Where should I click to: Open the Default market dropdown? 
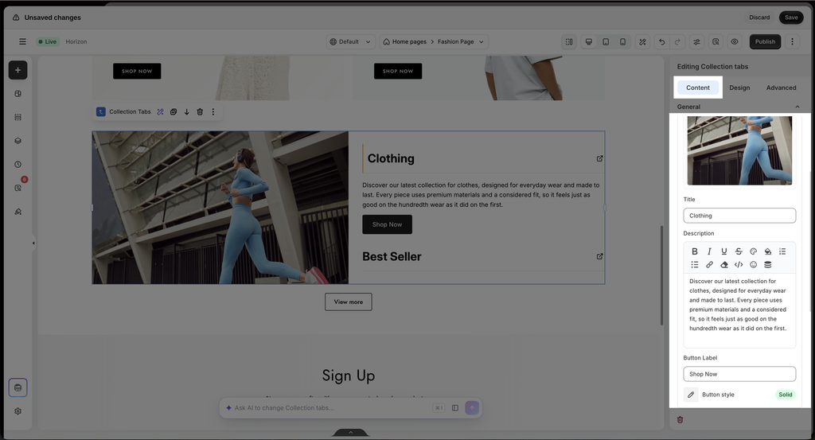tap(350, 41)
